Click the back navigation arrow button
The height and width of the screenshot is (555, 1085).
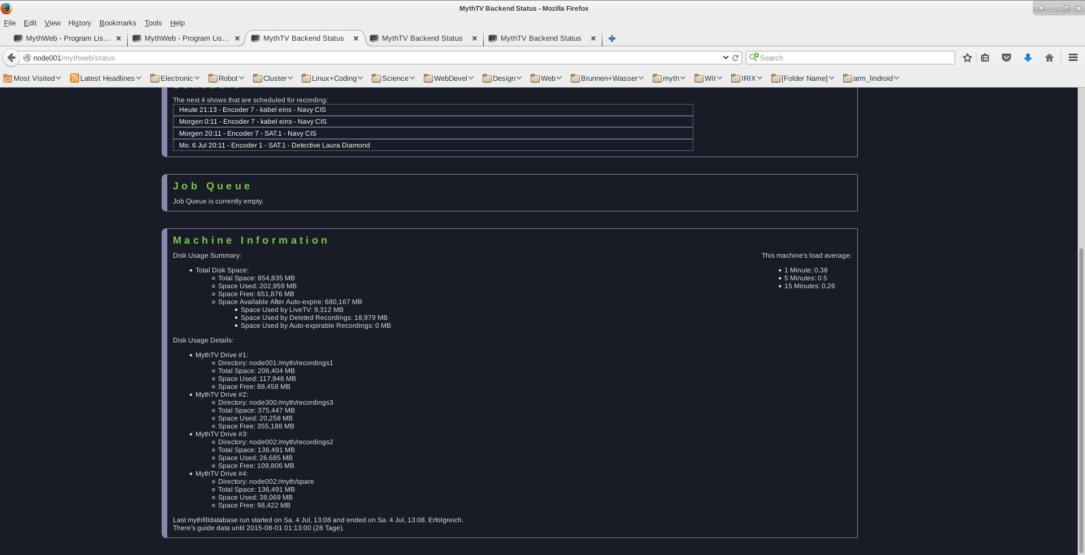point(11,58)
